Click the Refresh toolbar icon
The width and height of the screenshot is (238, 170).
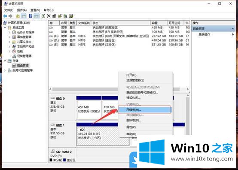pyautogui.click(x=43, y=16)
